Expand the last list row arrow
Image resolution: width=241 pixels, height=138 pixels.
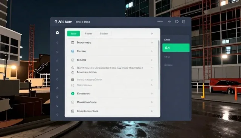tap(152, 111)
